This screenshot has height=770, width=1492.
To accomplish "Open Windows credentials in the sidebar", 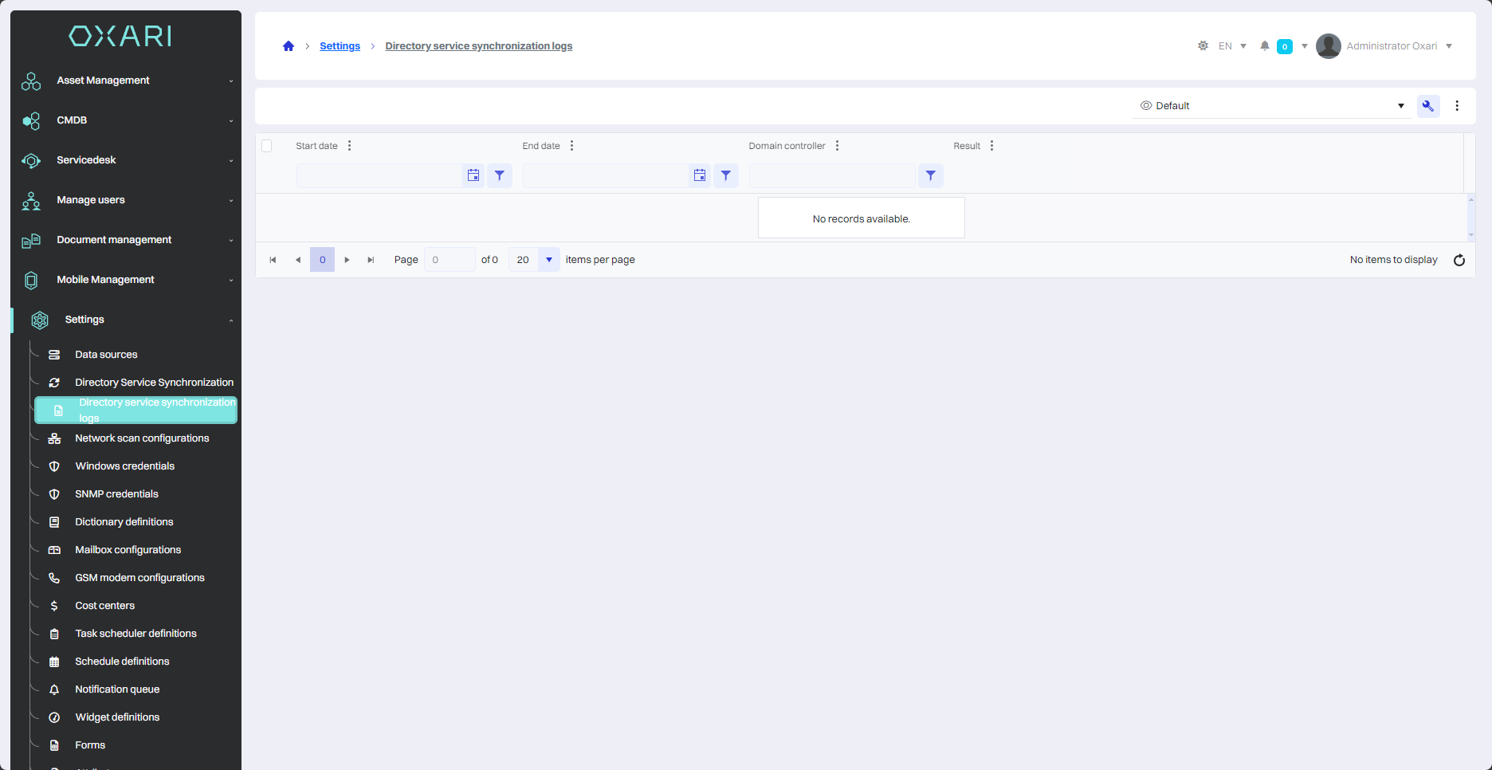I will [x=124, y=466].
